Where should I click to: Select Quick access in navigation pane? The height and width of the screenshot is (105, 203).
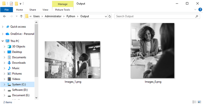(x=18, y=27)
